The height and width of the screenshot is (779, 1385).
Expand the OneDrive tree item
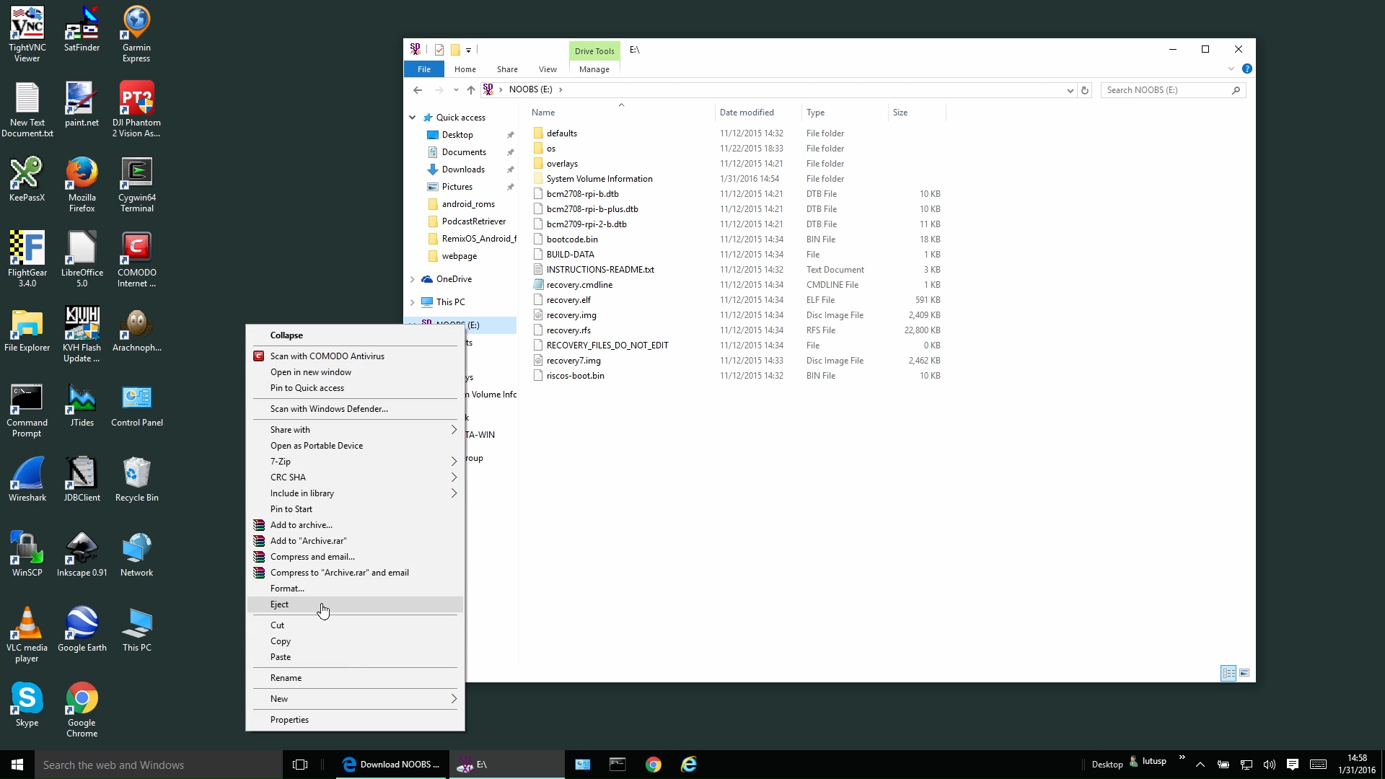coord(411,278)
